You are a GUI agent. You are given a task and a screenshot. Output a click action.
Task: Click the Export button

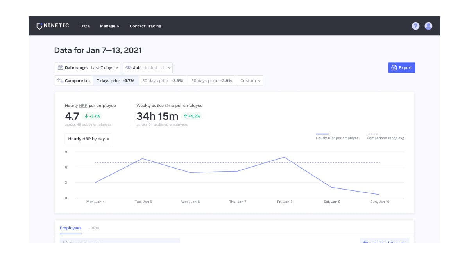point(402,67)
